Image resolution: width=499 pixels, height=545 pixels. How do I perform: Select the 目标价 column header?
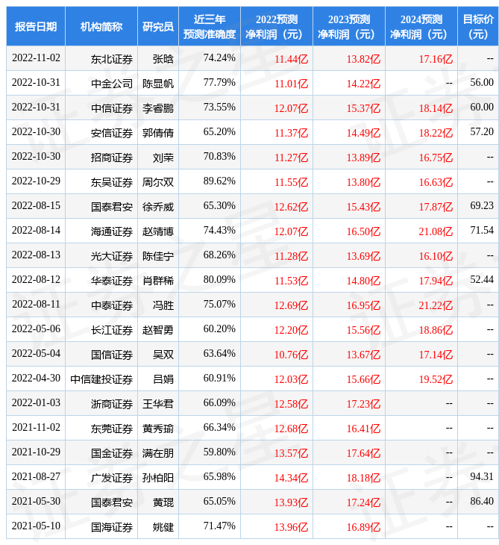pyautogui.click(x=477, y=26)
